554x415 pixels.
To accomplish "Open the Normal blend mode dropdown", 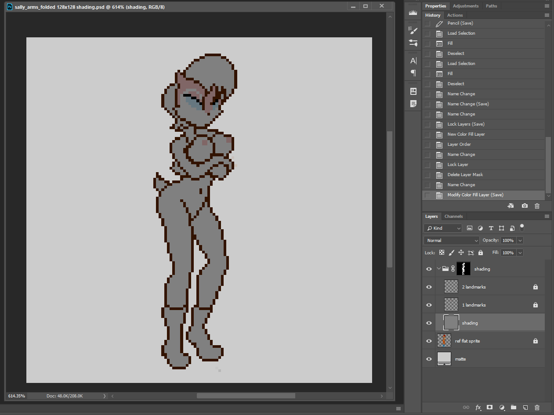I will (452, 240).
